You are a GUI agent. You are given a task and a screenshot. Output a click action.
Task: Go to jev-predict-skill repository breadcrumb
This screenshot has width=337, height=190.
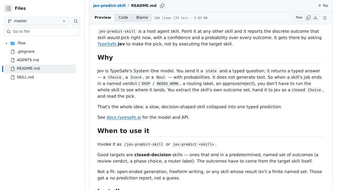[109, 6]
